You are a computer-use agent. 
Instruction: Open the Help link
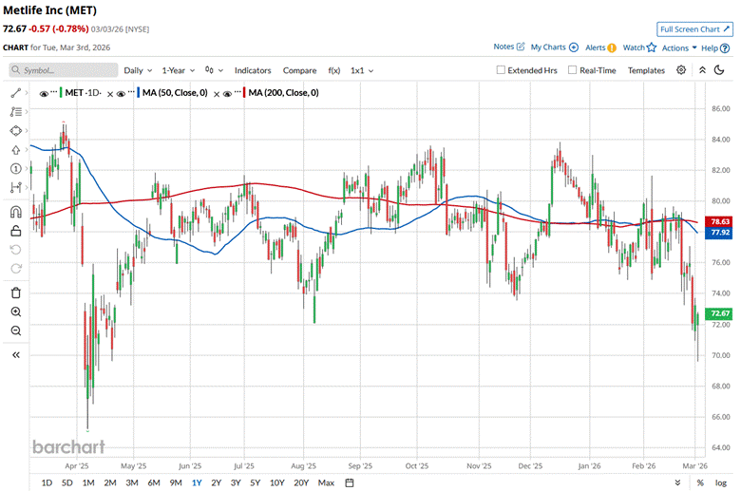pos(715,47)
